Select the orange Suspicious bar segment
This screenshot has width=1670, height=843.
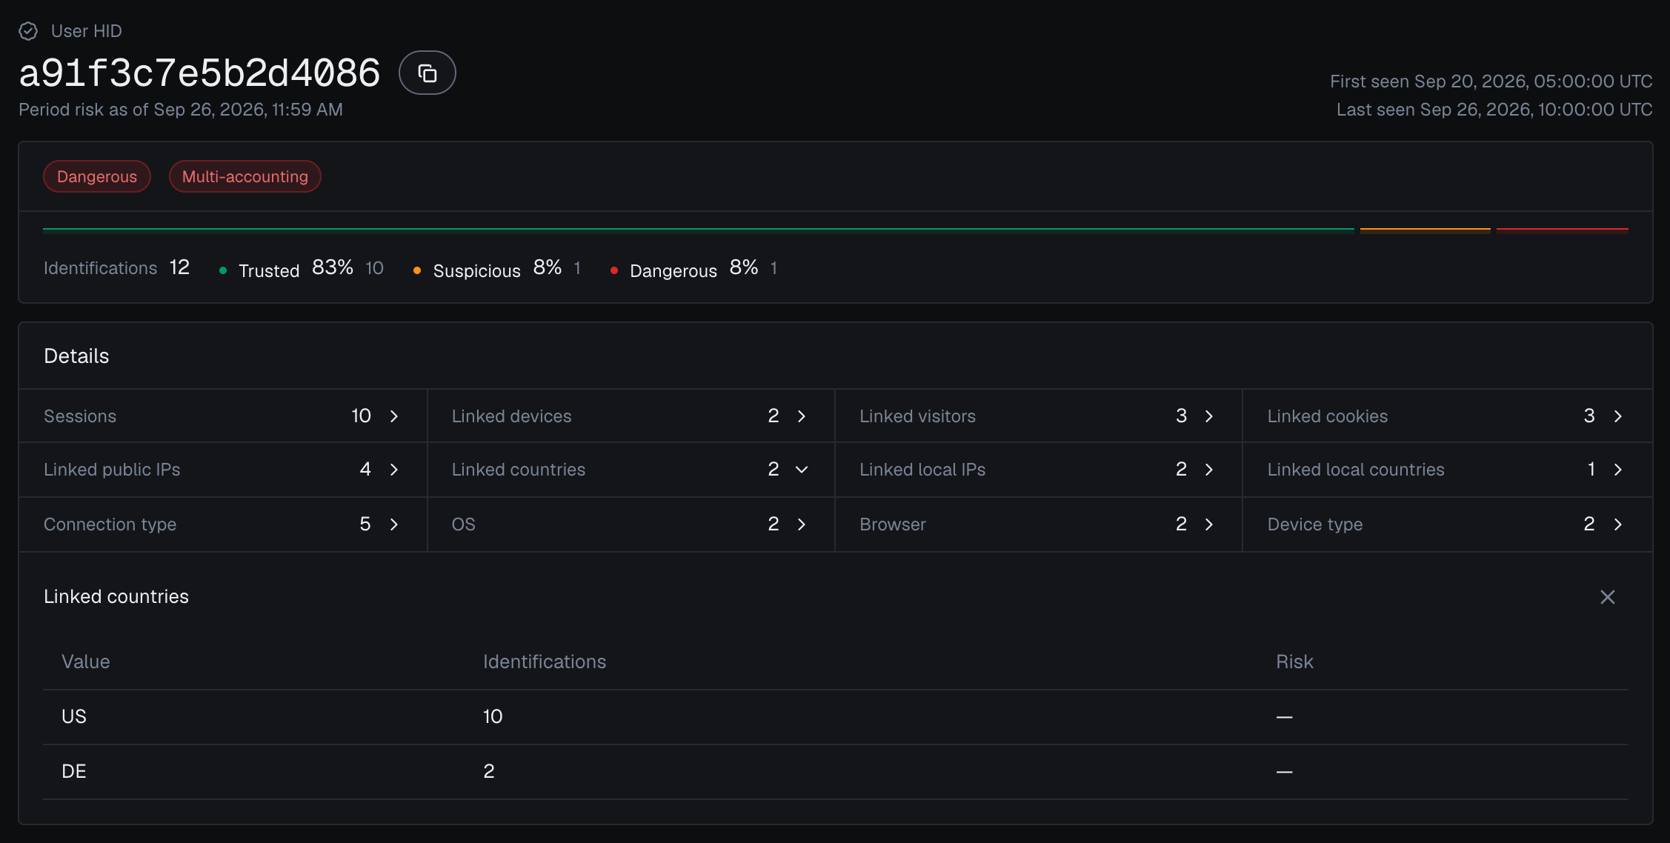[x=1425, y=230]
